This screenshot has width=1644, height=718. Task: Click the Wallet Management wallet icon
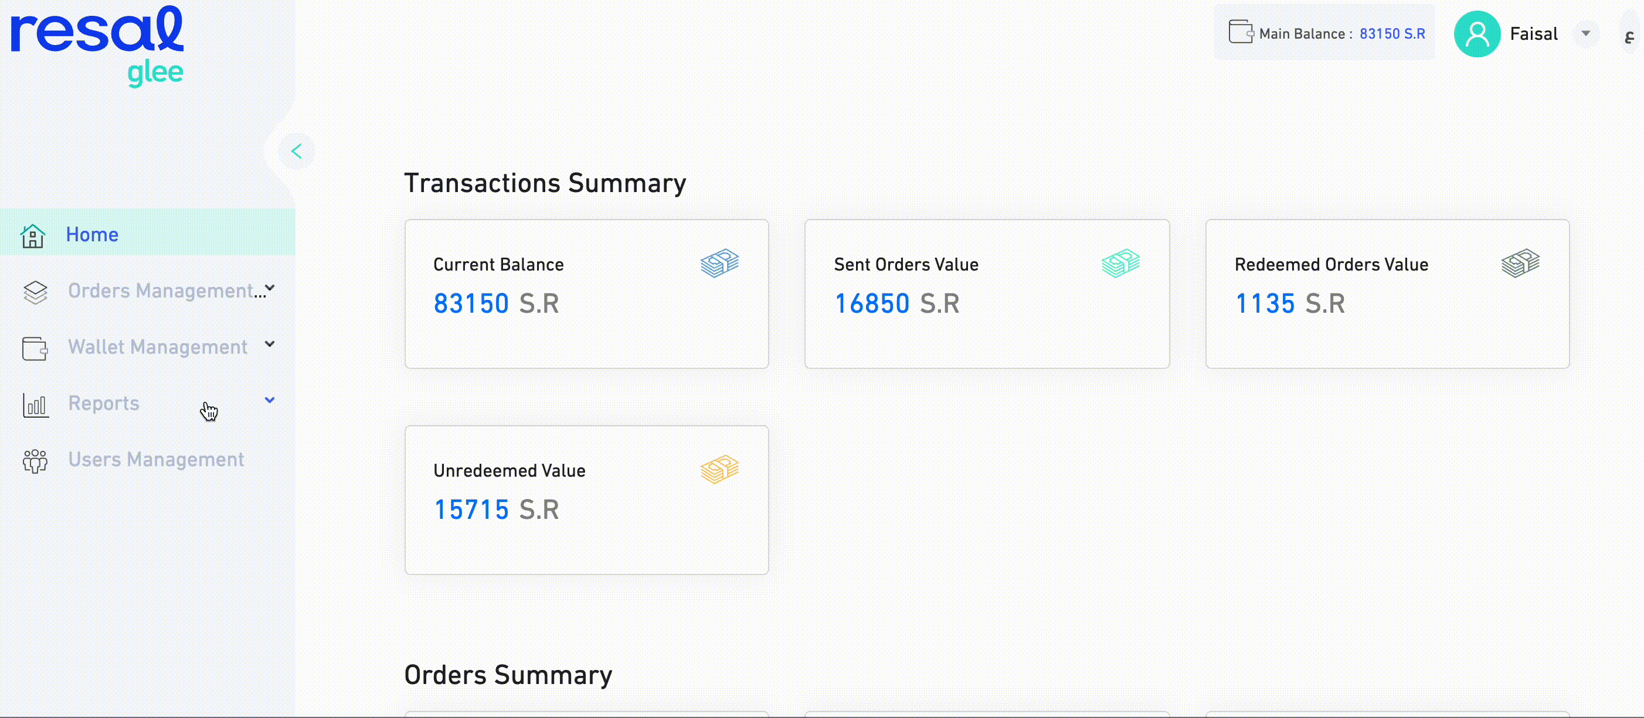tap(35, 348)
